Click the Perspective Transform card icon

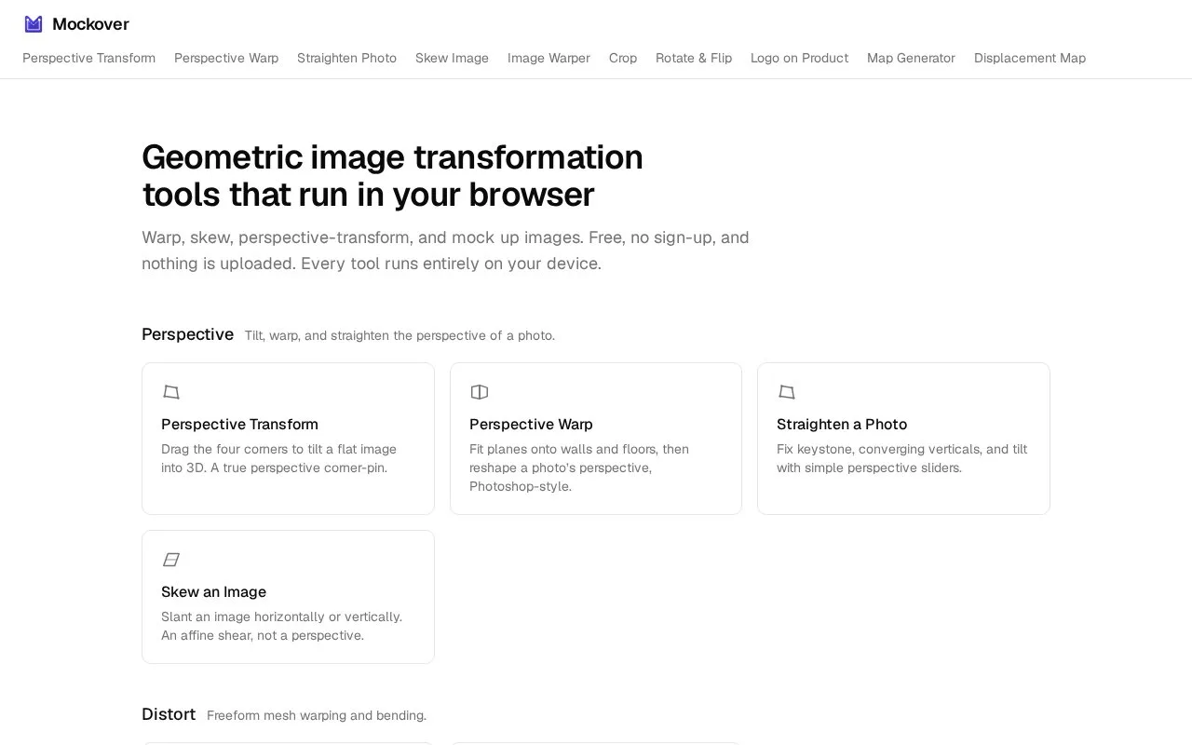click(x=171, y=392)
